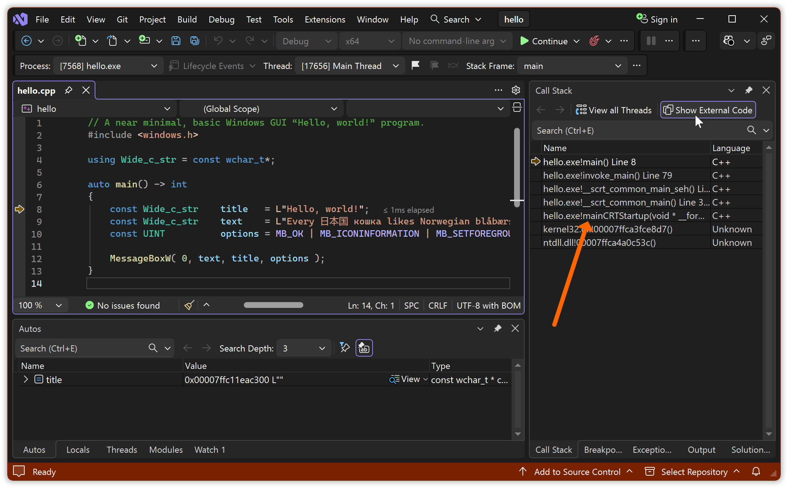Click the editor horizontal scrollbar thumb
This screenshot has width=788, height=488.
pyautogui.click(x=273, y=305)
